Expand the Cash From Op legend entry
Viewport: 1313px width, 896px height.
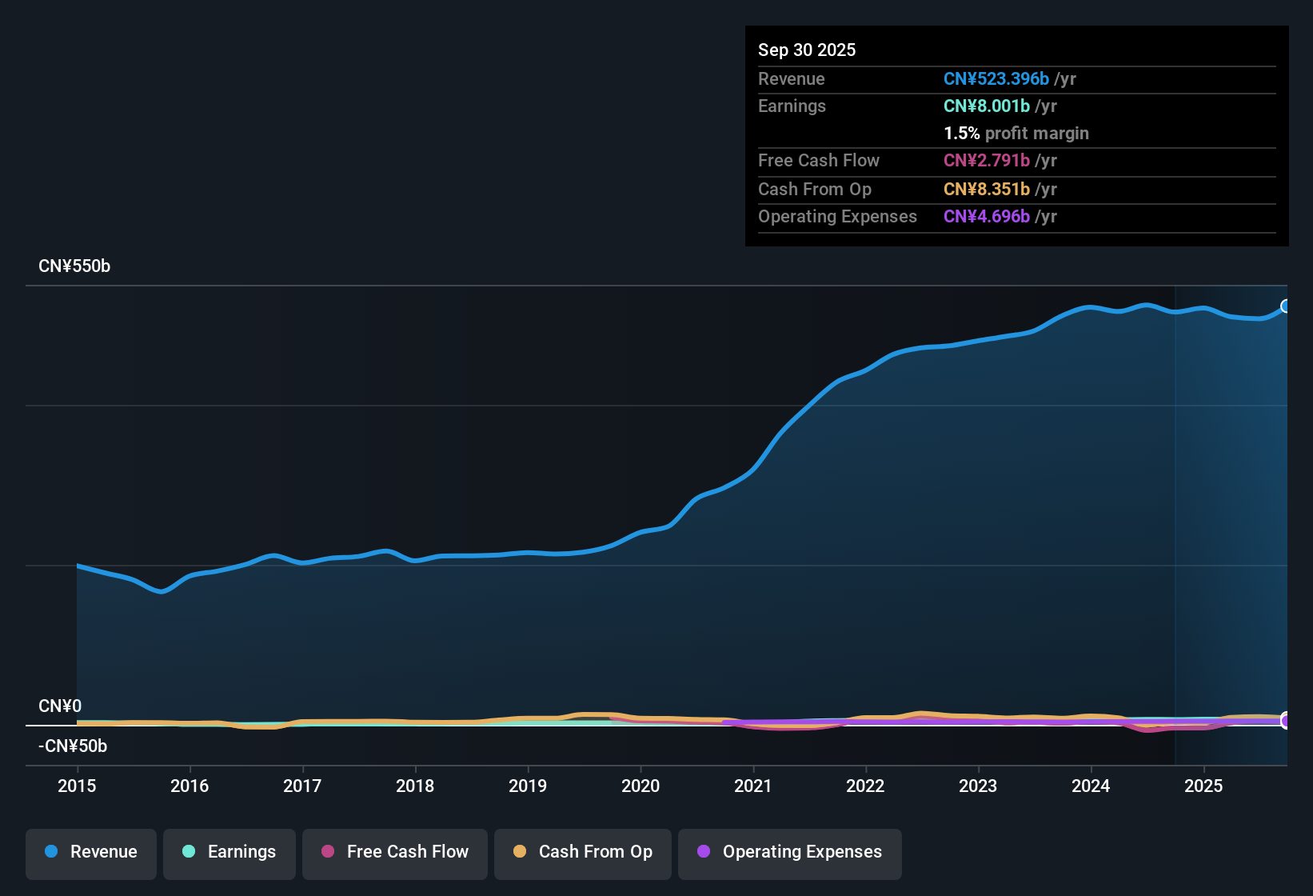[x=582, y=852]
